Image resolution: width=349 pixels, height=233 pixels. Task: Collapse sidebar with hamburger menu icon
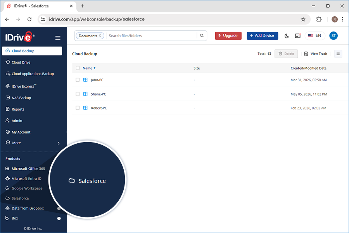point(58,38)
